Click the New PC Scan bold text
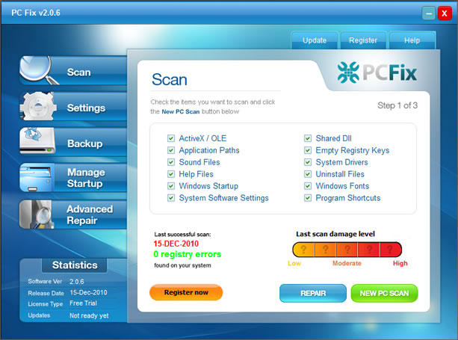 (x=181, y=111)
